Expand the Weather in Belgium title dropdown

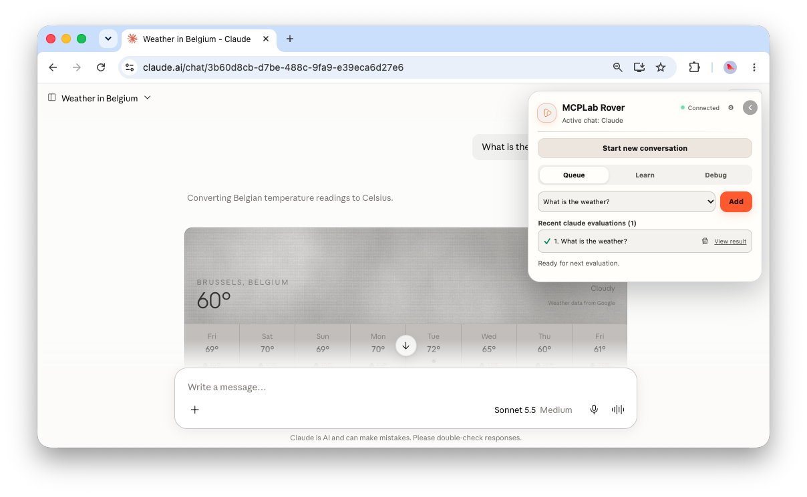pyautogui.click(x=148, y=98)
